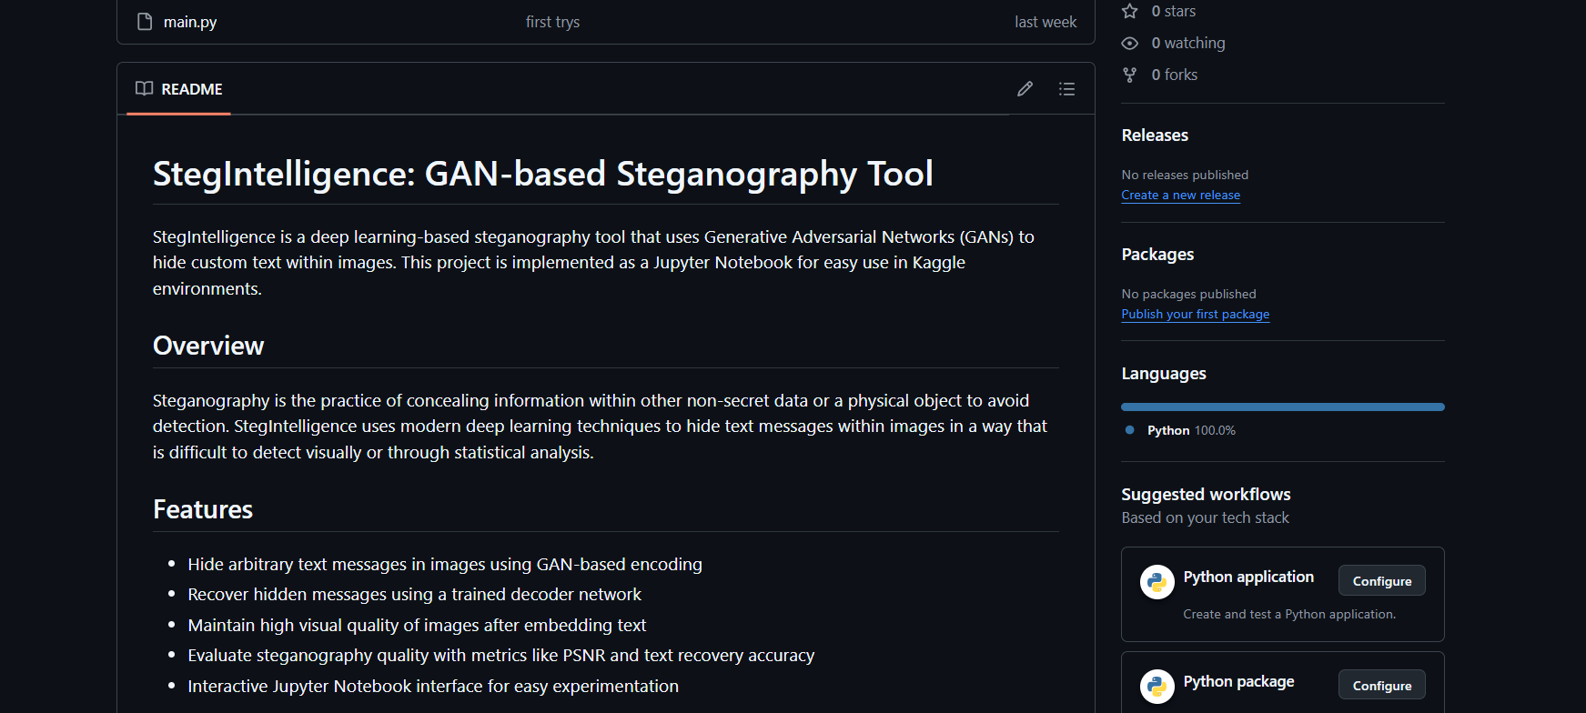Click the Features section heading

[x=203, y=509]
